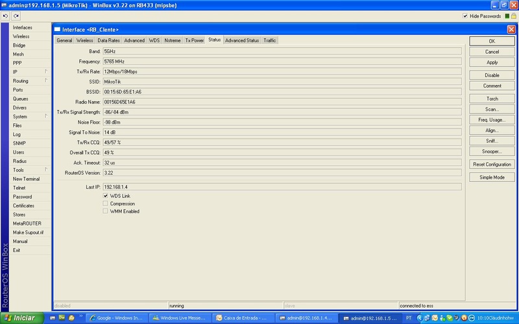Viewport: 519px width, 324px height.
Task: Switch to Google Internet Explorer taskbar window
Action: tap(117, 318)
